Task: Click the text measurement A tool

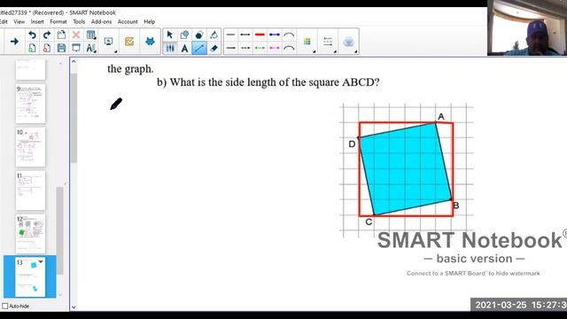Action: (90, 48)
